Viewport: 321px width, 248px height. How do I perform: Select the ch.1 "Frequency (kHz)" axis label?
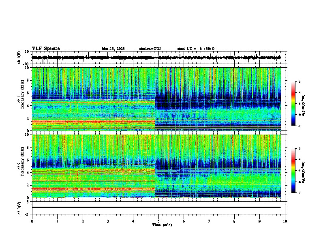point(22,94)
